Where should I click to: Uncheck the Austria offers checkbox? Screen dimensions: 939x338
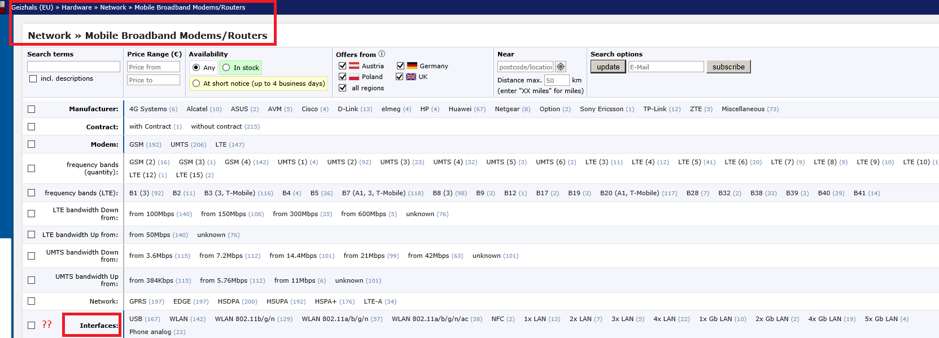(342, 66)
